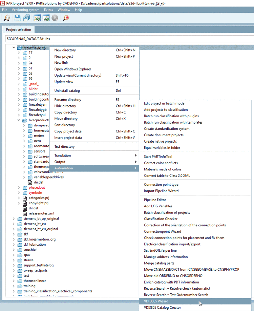254x311 pixels.
Task: Select the support_testkatalog tree item
Action: click(39, 265)
